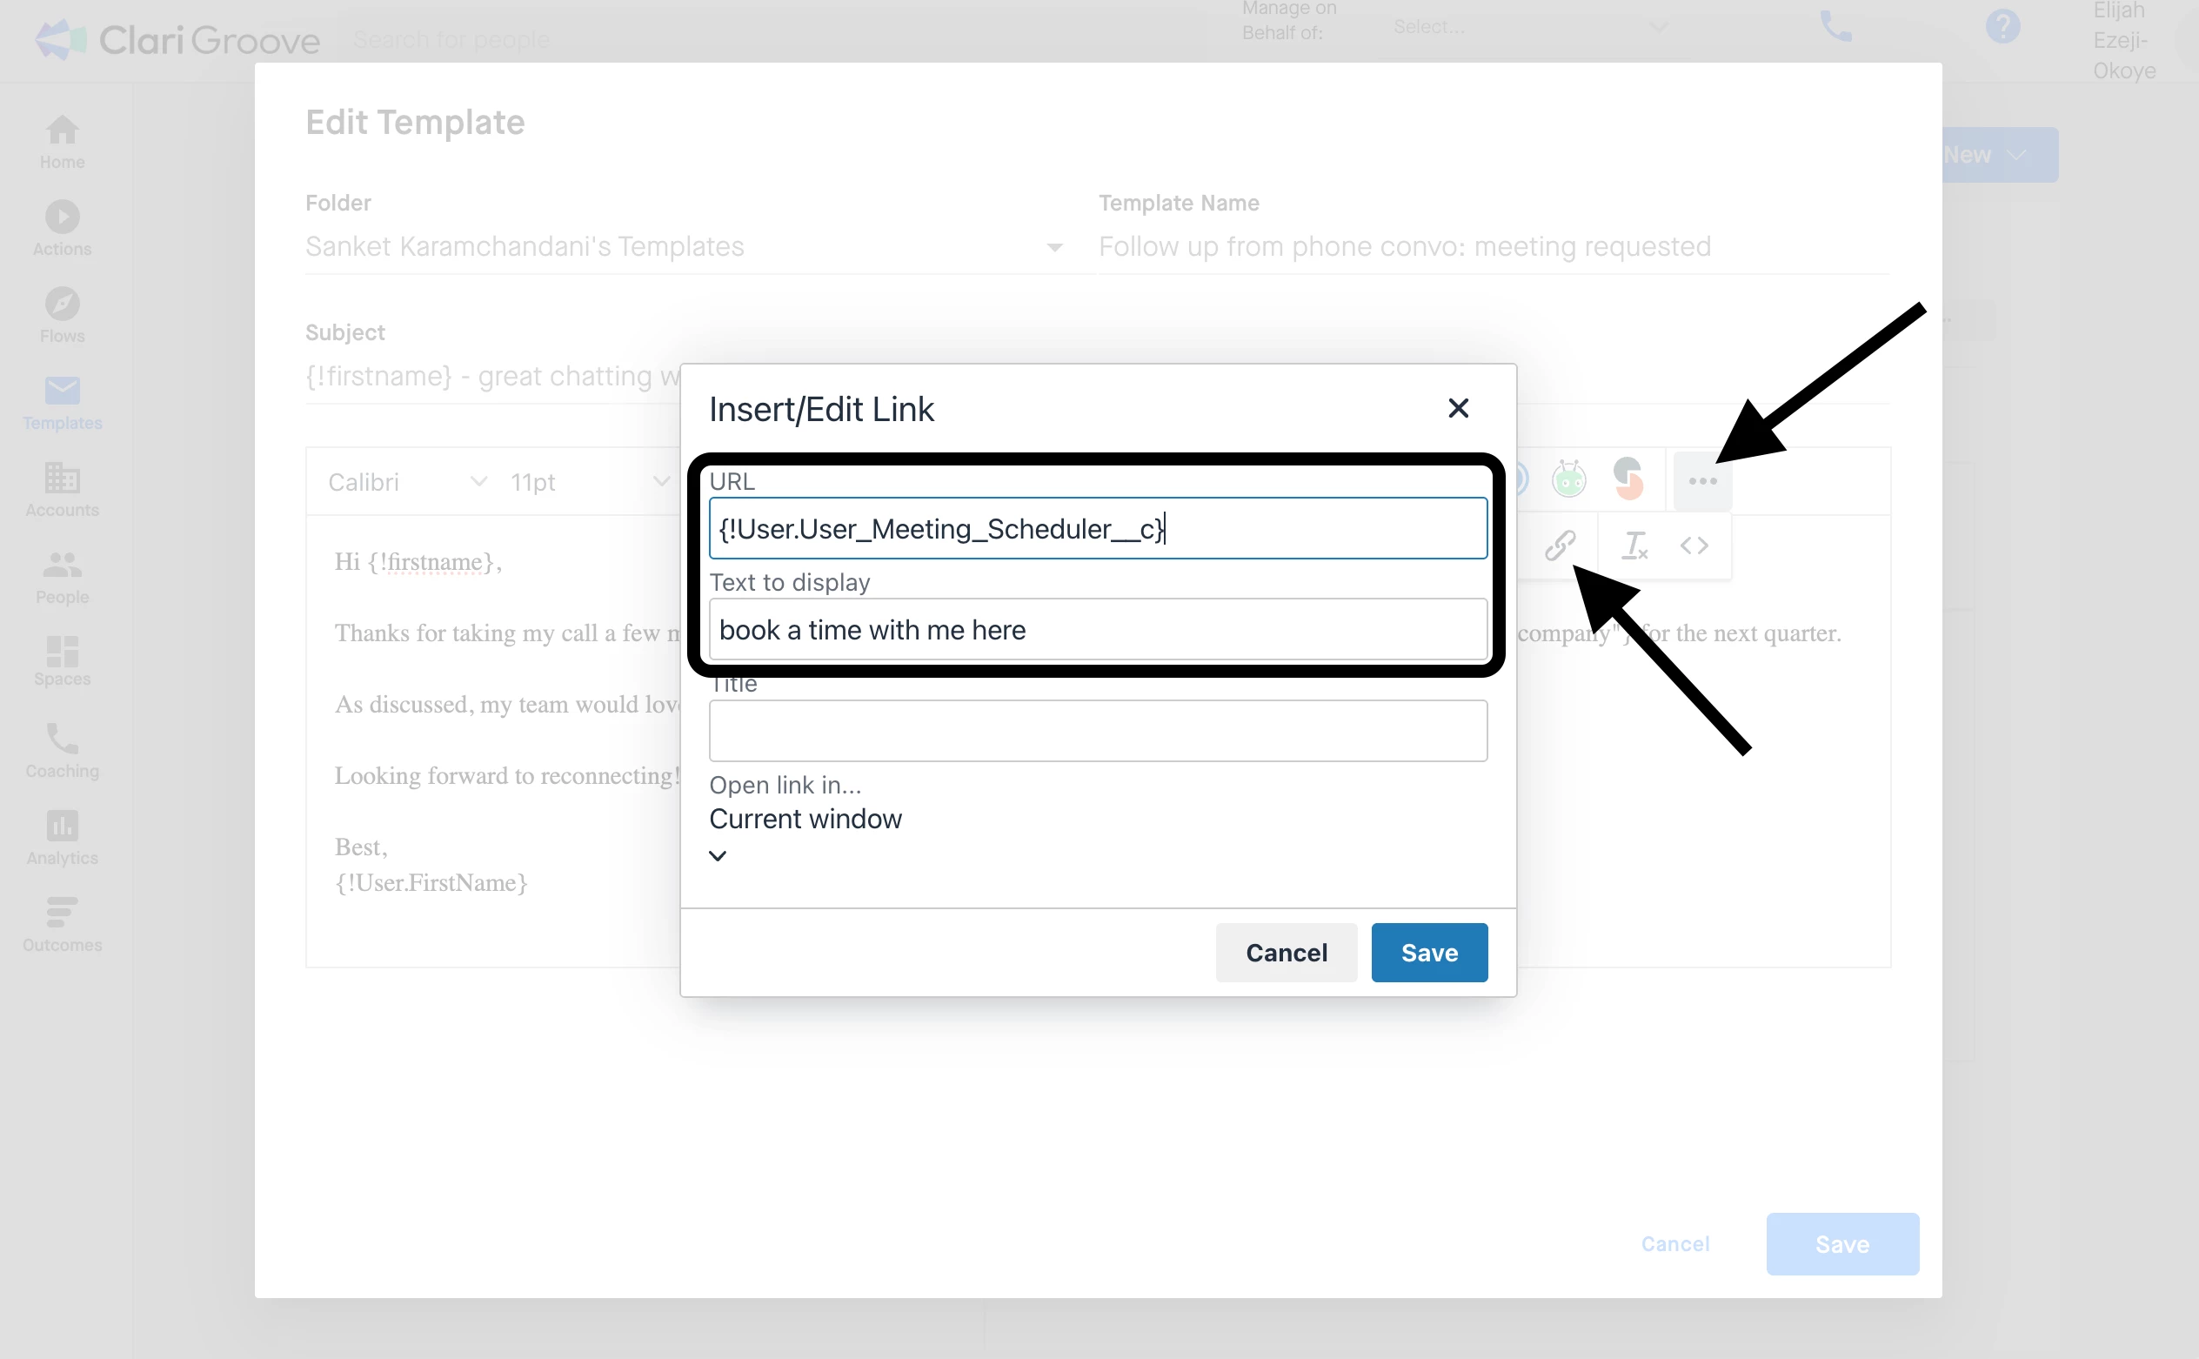
Task: Go to Templates in the sidebar
Action: (x=62, y=404)
